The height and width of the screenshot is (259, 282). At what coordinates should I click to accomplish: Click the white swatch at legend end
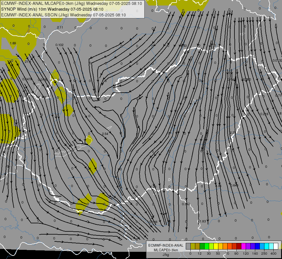276,246
